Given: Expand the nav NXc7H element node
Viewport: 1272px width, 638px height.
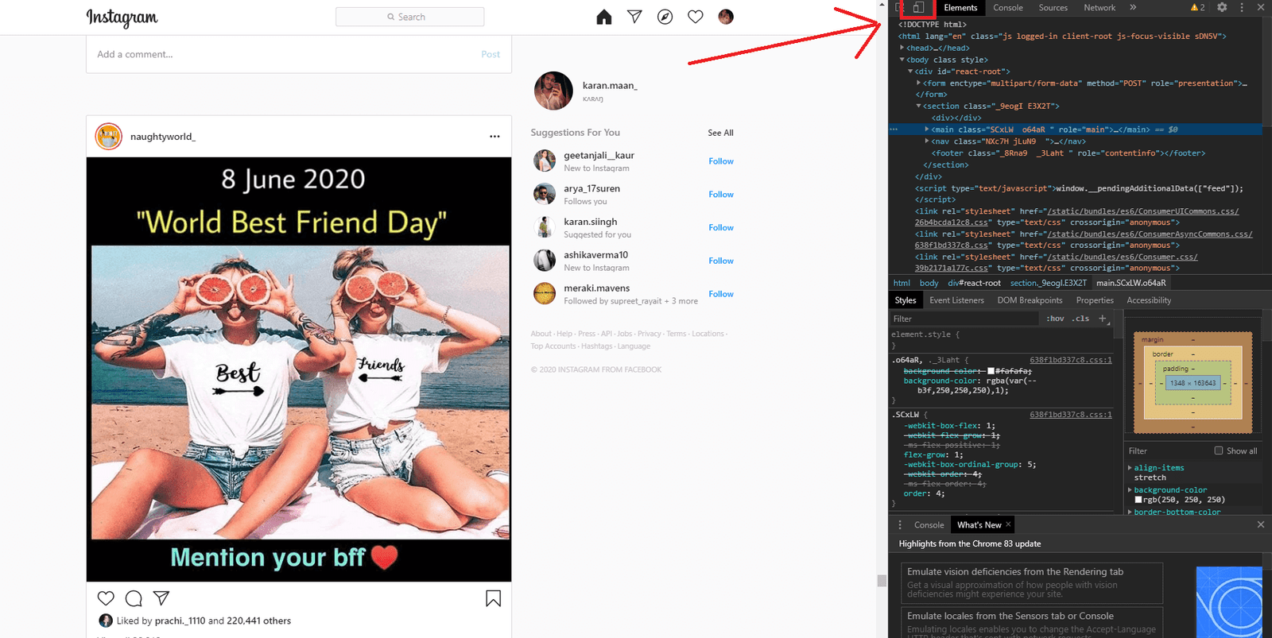Looking at the screenshot, I should click(926, 141).
